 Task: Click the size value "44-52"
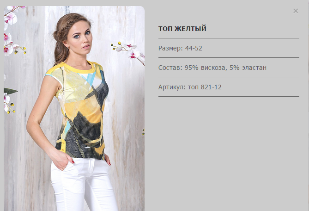point(194,48)
